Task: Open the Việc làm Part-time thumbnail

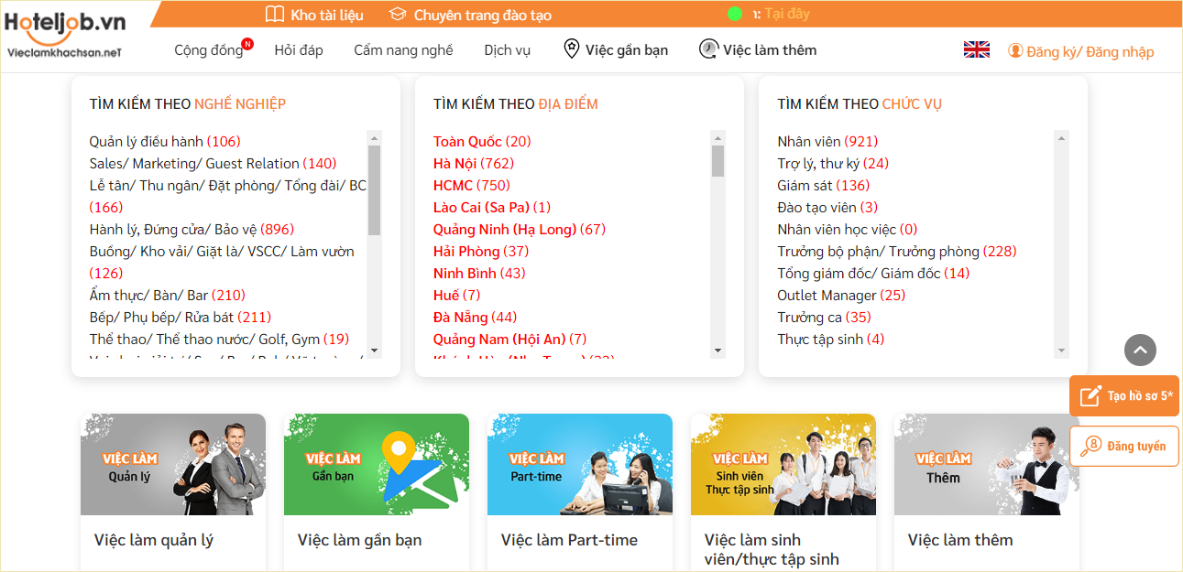Action: pos(580,465)
